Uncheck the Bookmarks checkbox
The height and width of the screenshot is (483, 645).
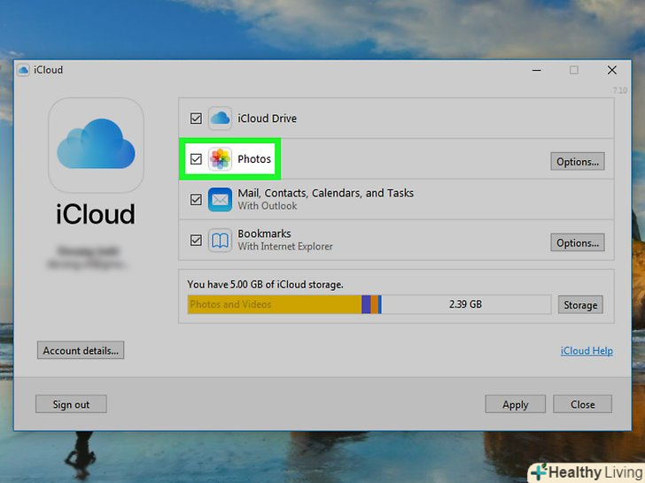click(196, 241)
